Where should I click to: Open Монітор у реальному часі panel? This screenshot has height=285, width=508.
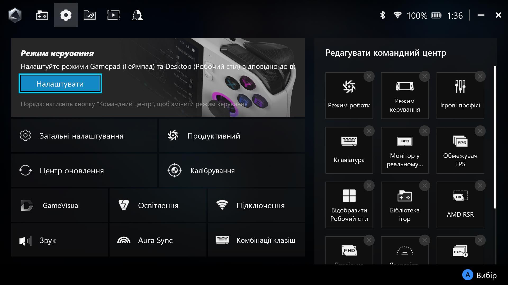(x=405, y=150)
